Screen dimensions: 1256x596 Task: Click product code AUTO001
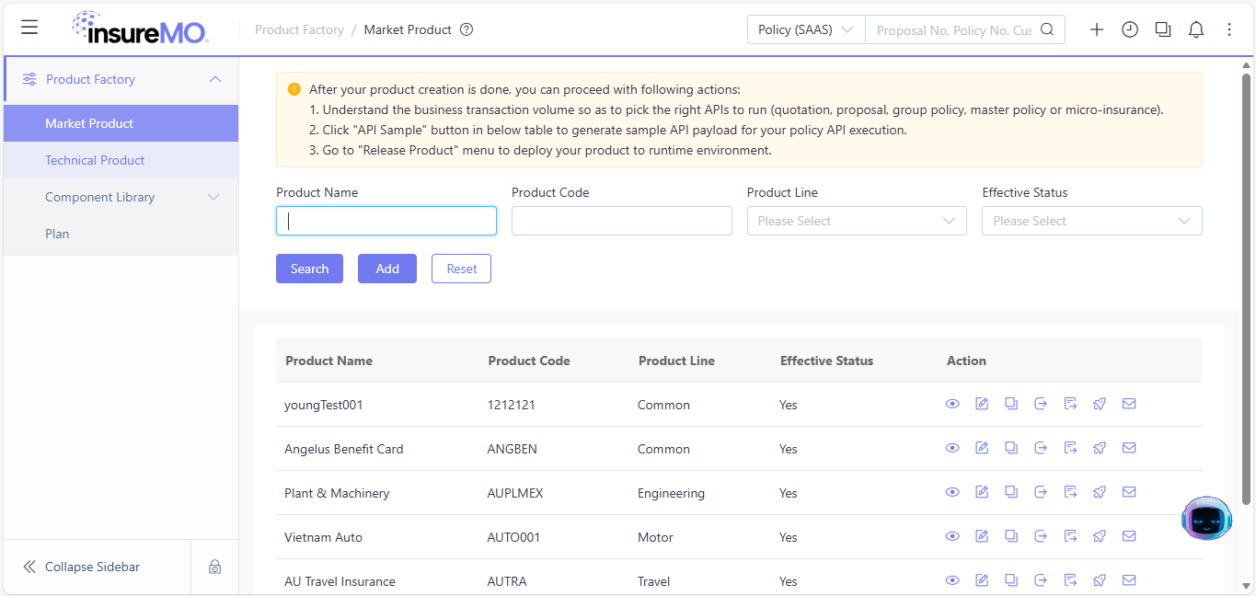513,537
